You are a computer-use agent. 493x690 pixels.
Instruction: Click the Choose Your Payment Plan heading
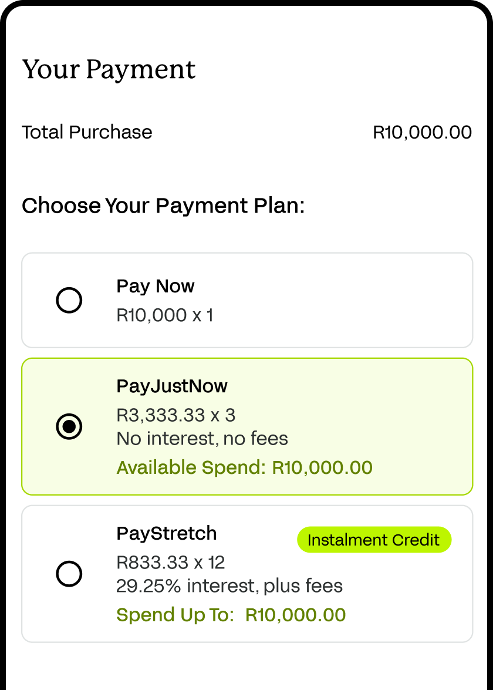[163, 206]
